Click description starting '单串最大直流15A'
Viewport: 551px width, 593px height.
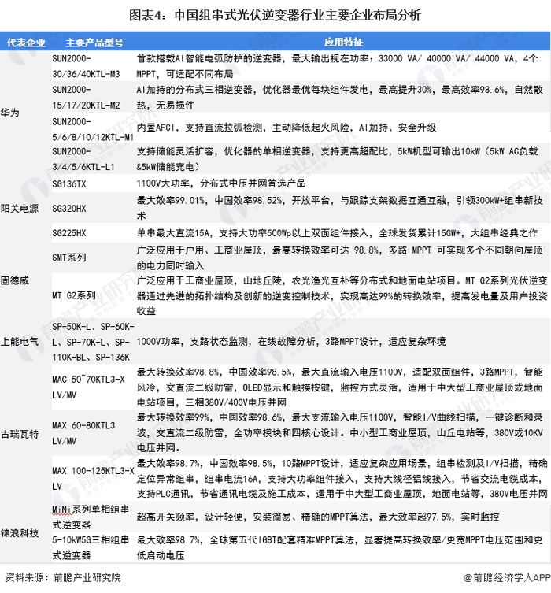point(337,233)
